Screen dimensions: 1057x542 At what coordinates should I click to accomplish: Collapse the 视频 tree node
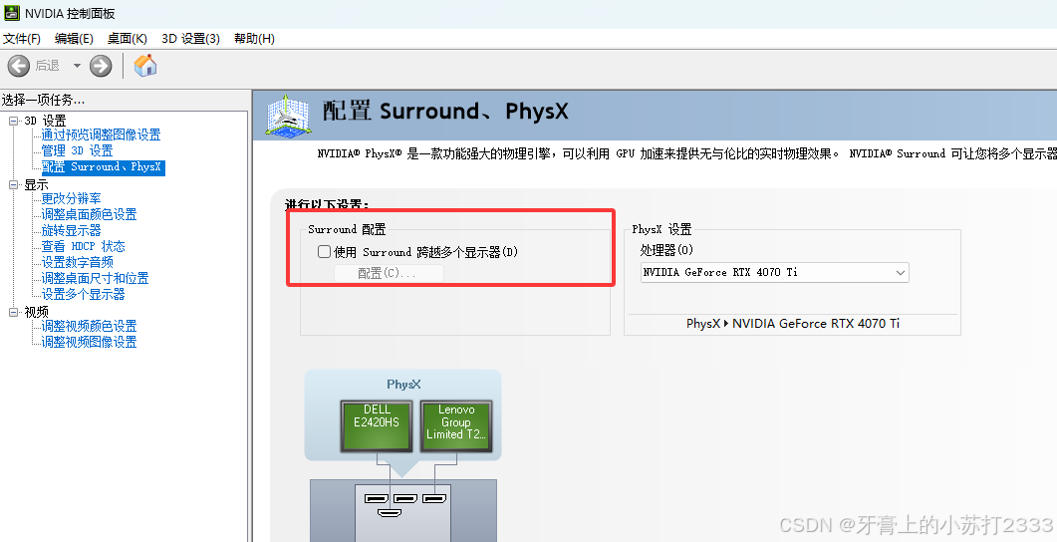click(14, 312)
